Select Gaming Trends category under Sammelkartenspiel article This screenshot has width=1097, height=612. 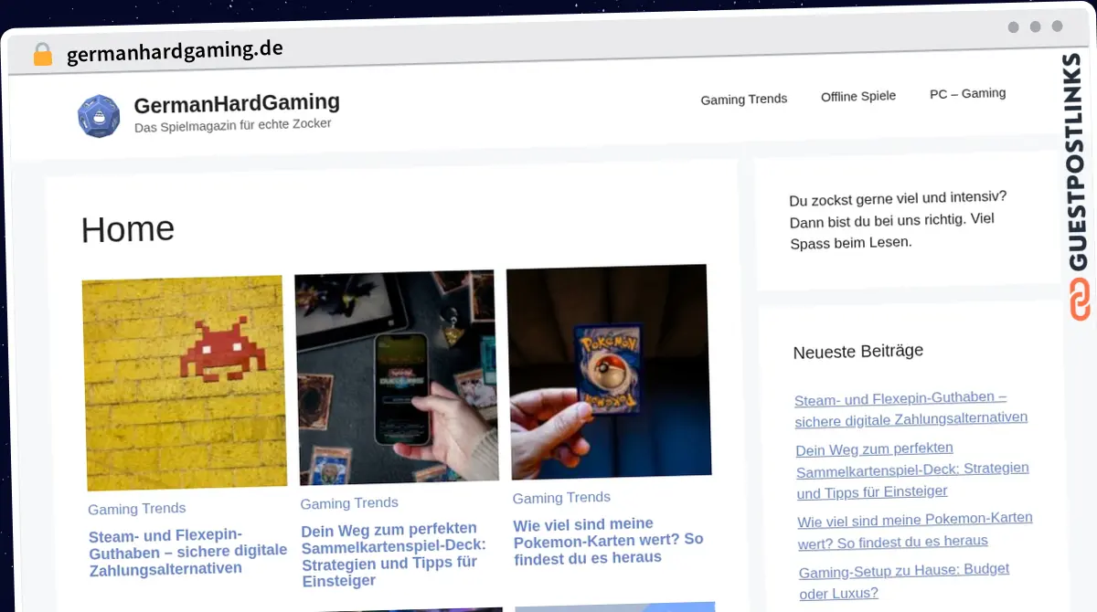[349, 502]
